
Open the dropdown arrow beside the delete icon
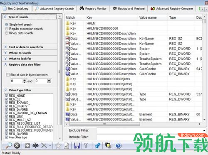pyautogui.click(x=50, y=145)
